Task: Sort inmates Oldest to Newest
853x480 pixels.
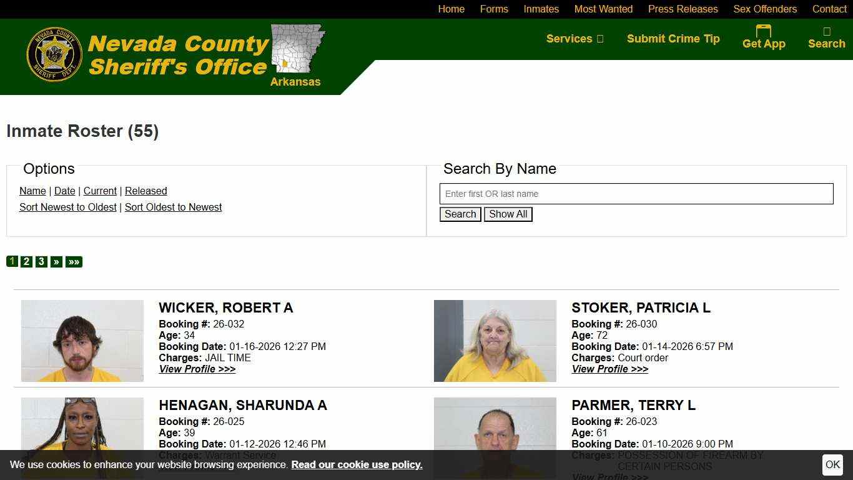Action: (x=173, y=207)
